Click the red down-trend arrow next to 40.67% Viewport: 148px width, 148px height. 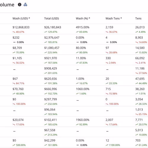(14, 32)
